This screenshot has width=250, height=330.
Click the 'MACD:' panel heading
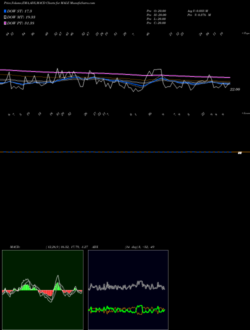[x=15, y=247]
